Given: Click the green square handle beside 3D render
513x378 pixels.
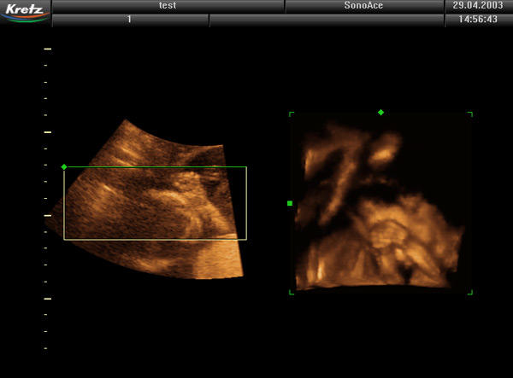Looking at the screenshot, I should click(x=290, y=203).
